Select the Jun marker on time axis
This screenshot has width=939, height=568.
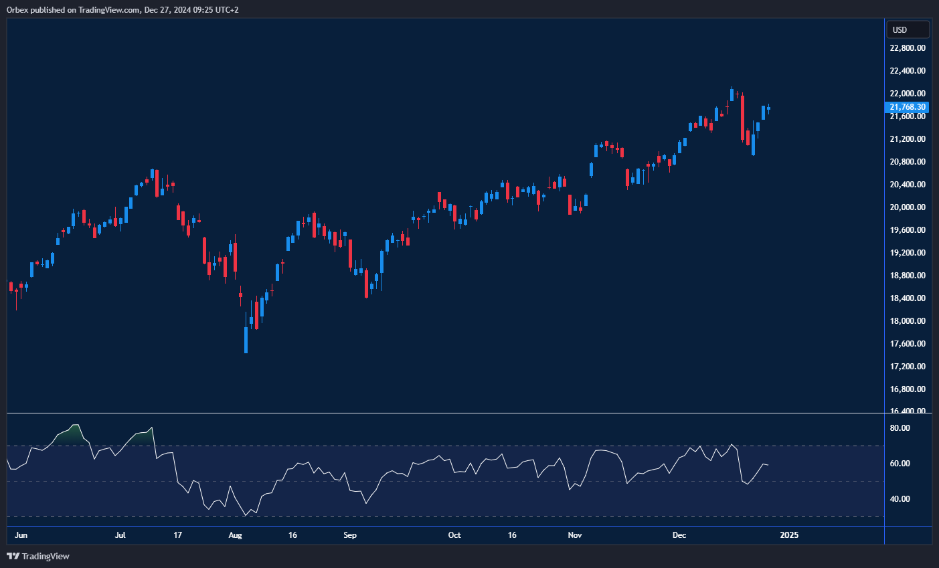(21, 535)
